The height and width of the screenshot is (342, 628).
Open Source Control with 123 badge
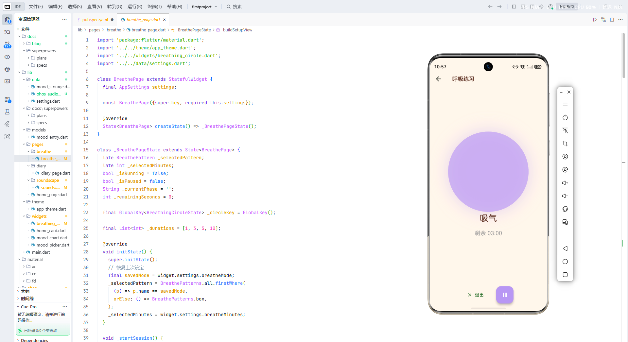tap(7, 44)
